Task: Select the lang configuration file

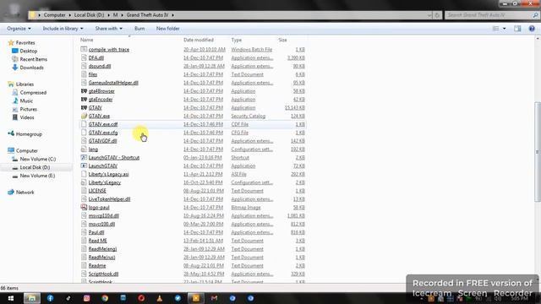Action: (93, 149)
